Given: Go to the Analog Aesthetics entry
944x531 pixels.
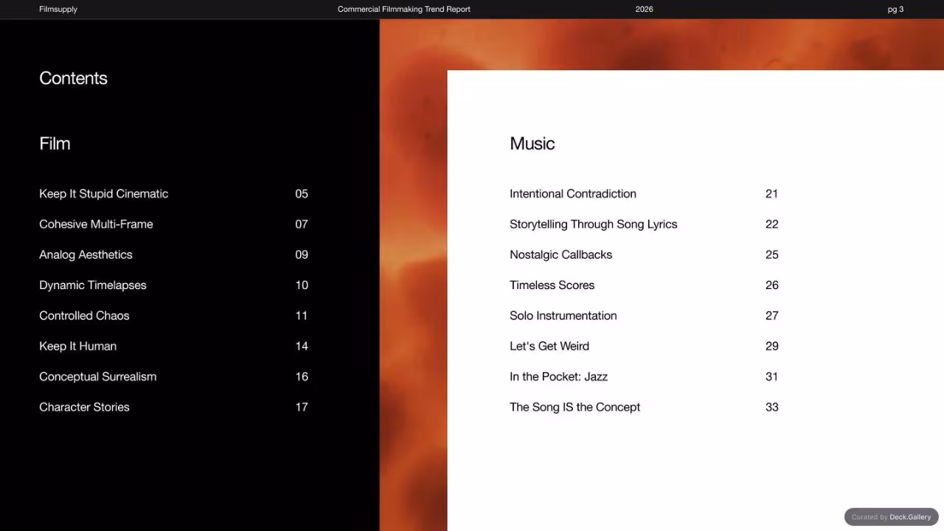Looking at the screenshot, I should coord(86,254).
